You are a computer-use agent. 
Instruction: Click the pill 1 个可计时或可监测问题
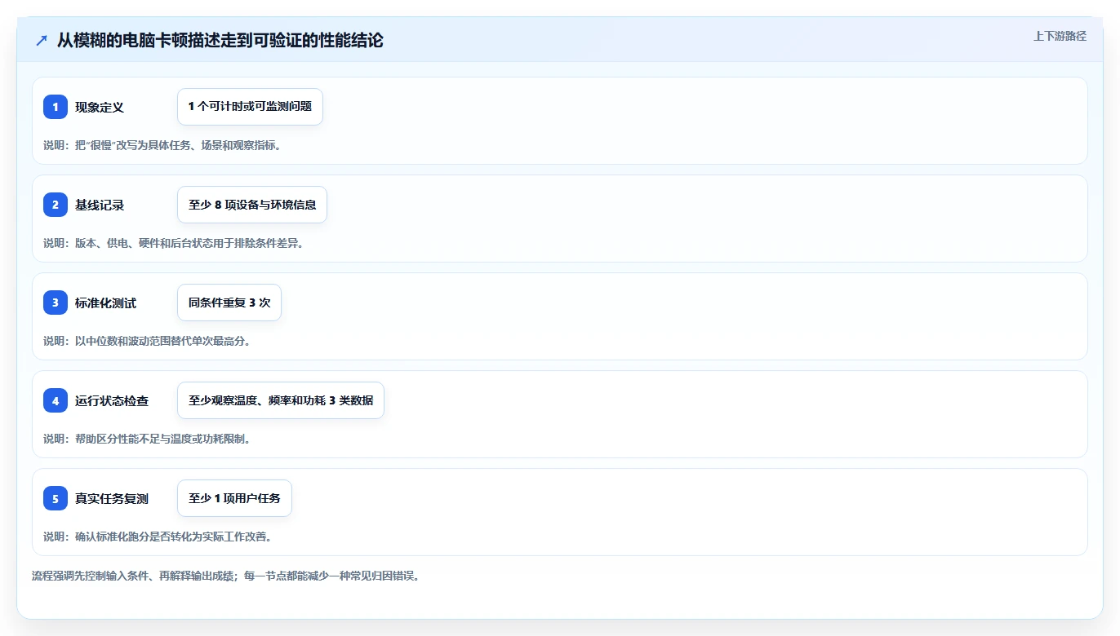click(x=250, y=107)
